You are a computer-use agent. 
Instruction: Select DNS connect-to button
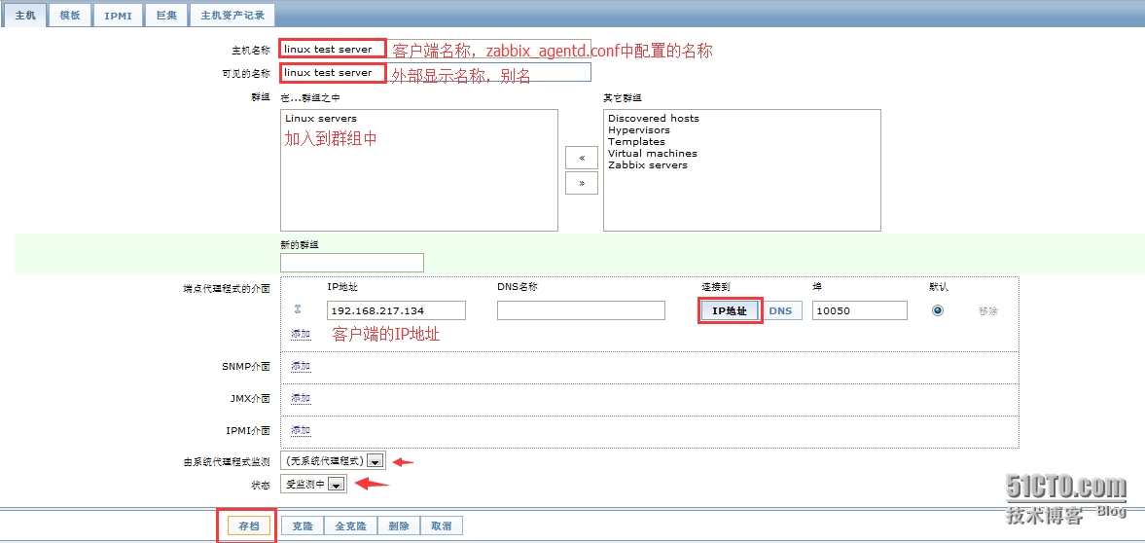(780, 310)
